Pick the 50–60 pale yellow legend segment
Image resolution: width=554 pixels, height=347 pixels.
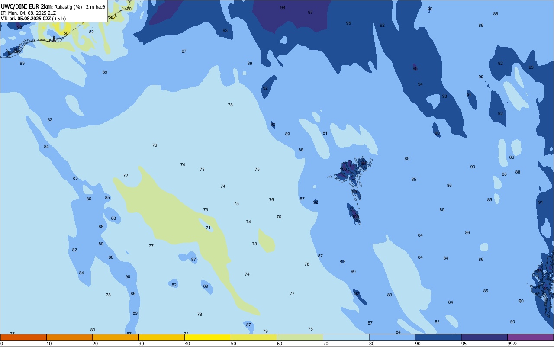254,337
